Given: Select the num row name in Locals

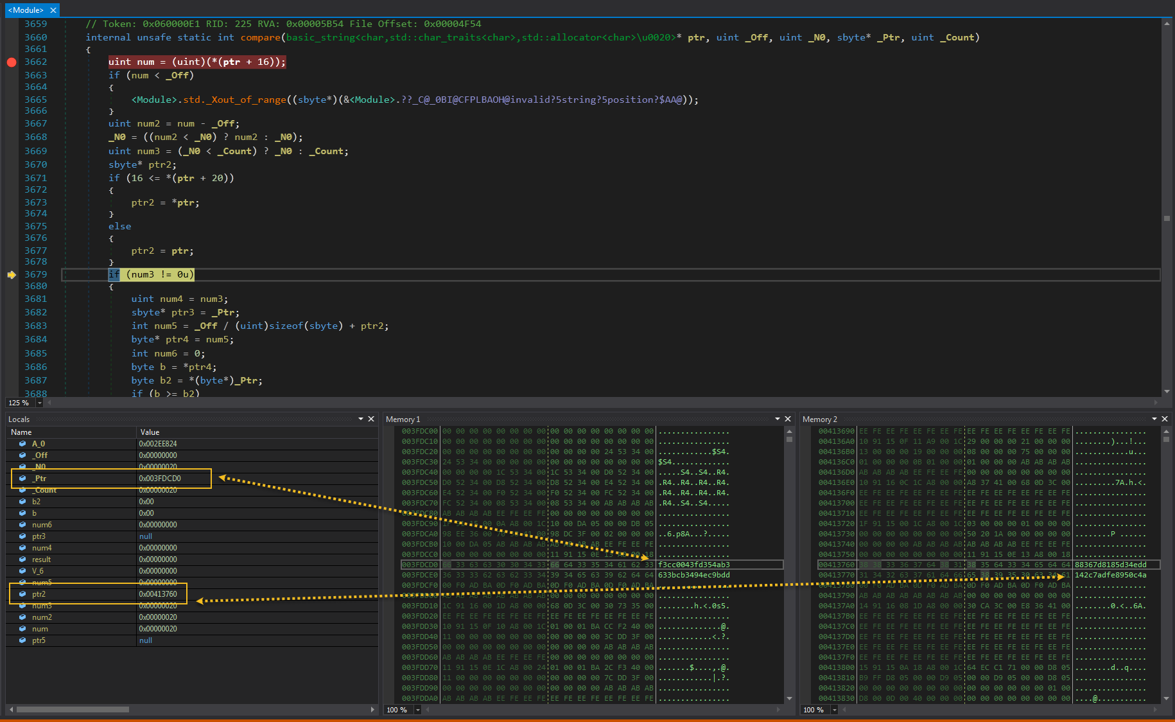Looking at the screenshot, I should [x=40, y=629].
